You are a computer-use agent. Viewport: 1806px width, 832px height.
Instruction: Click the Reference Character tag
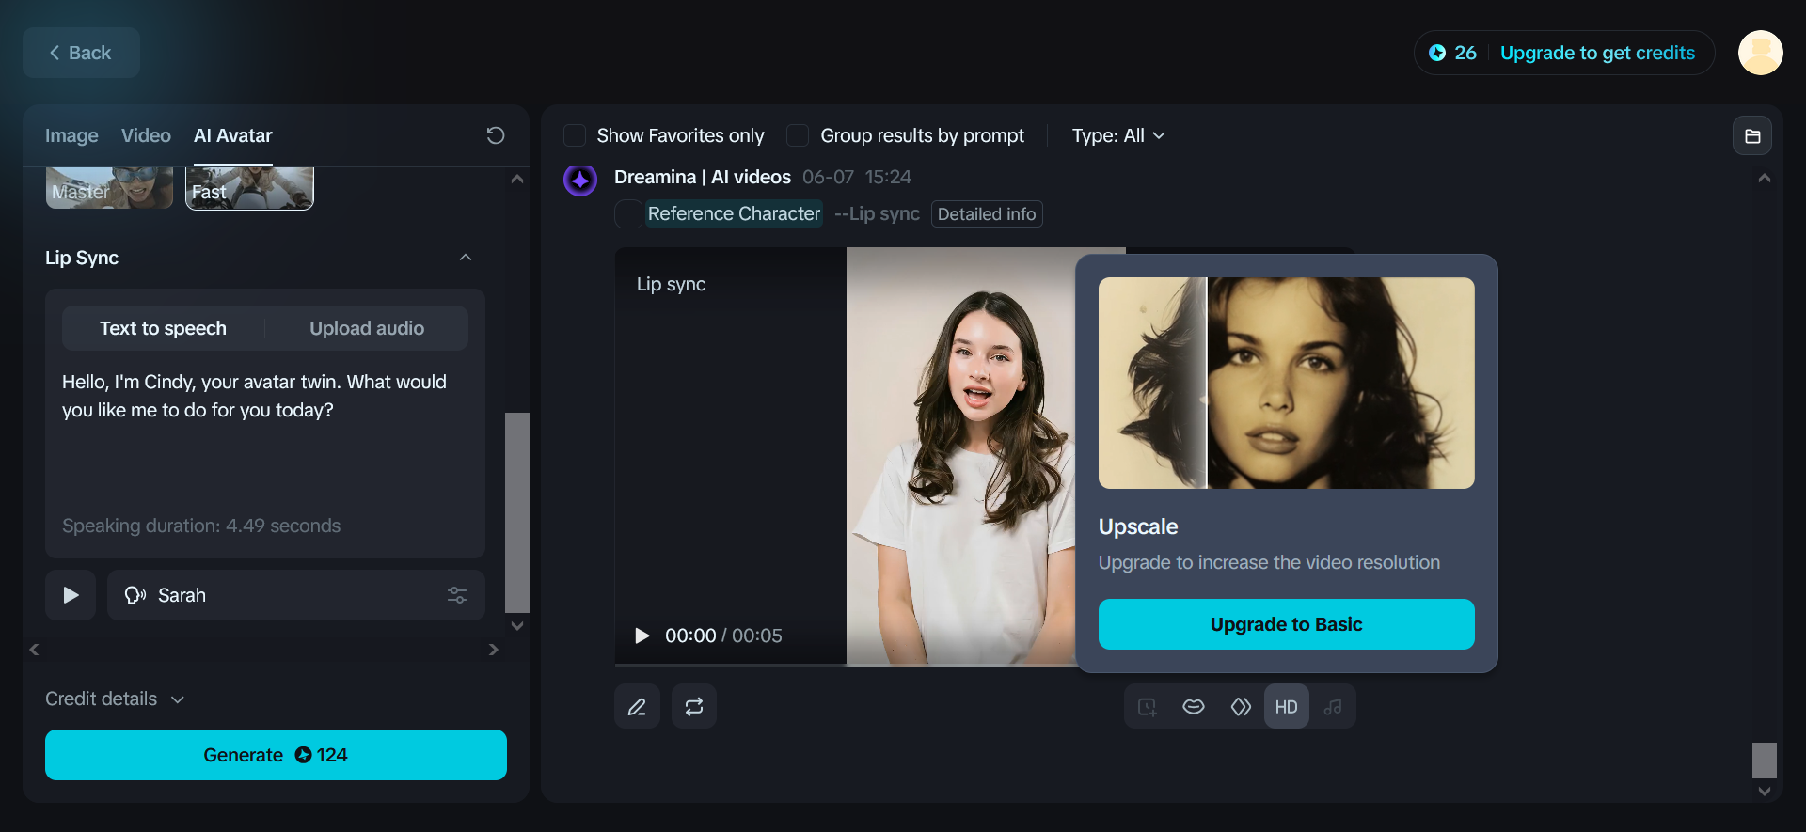pos(734,213)
